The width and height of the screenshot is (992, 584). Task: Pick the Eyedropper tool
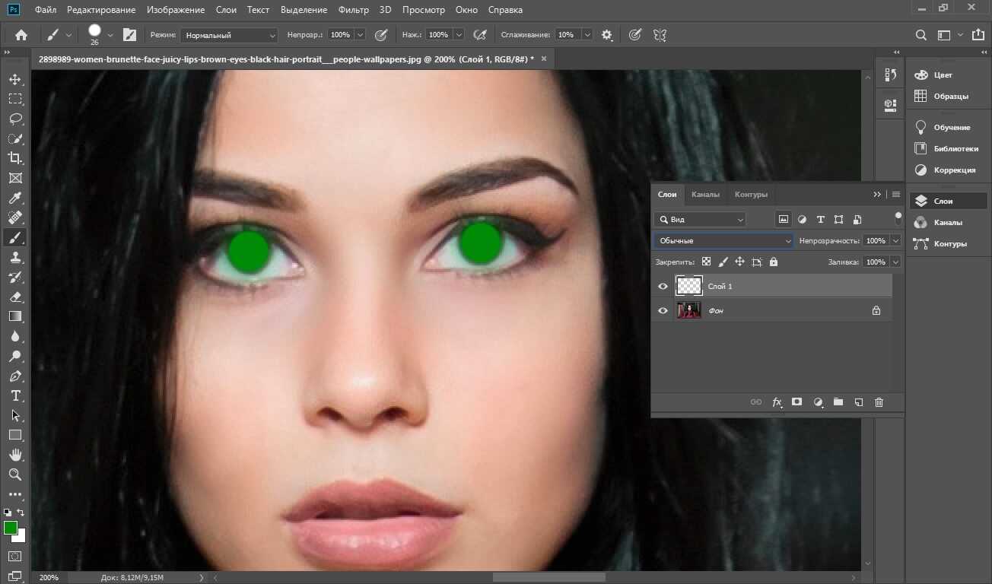15,198
